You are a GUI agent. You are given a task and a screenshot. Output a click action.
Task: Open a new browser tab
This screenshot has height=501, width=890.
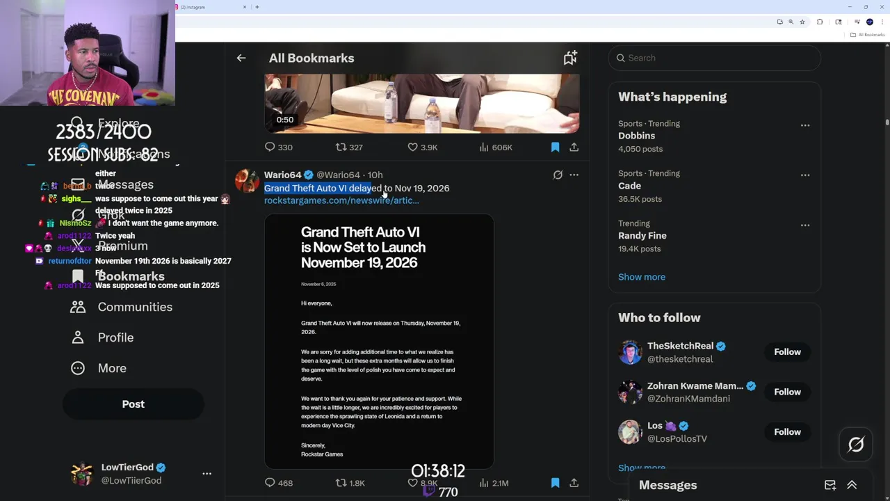(257, 7)
